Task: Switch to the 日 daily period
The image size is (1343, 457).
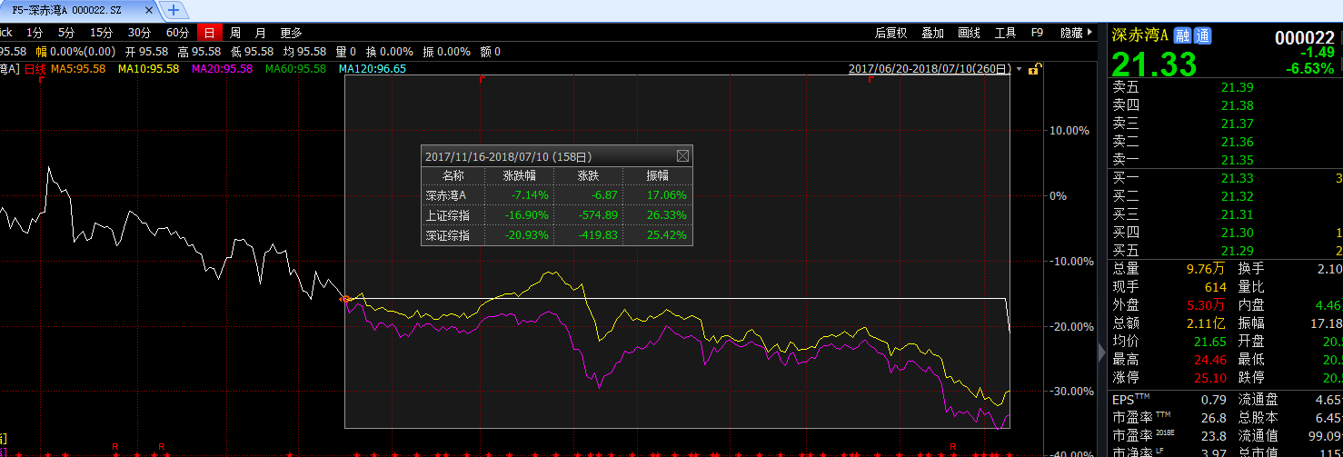Action: 209,33
